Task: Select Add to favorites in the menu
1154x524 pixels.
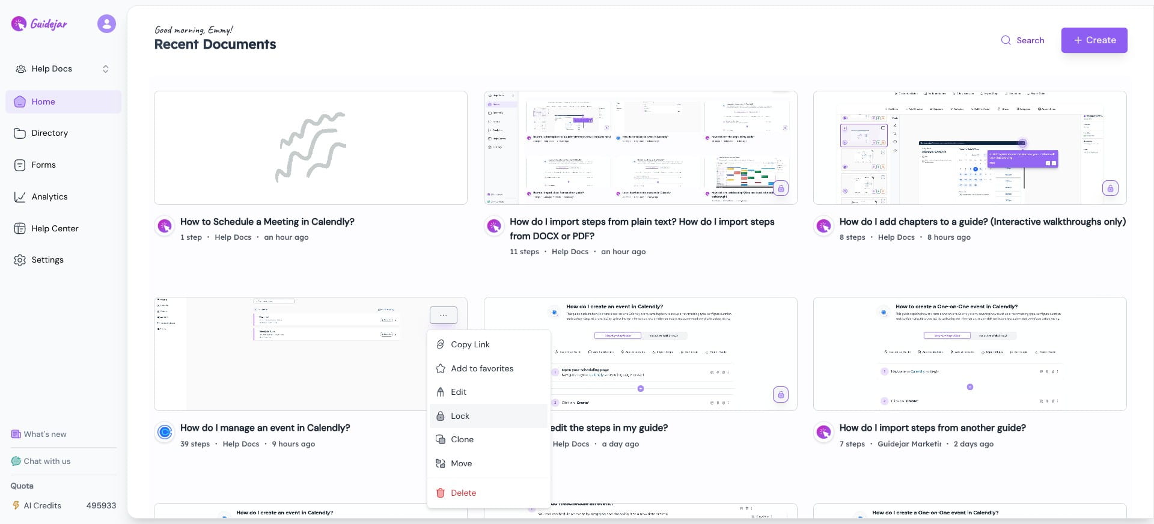Action: (x=489, y=368)
